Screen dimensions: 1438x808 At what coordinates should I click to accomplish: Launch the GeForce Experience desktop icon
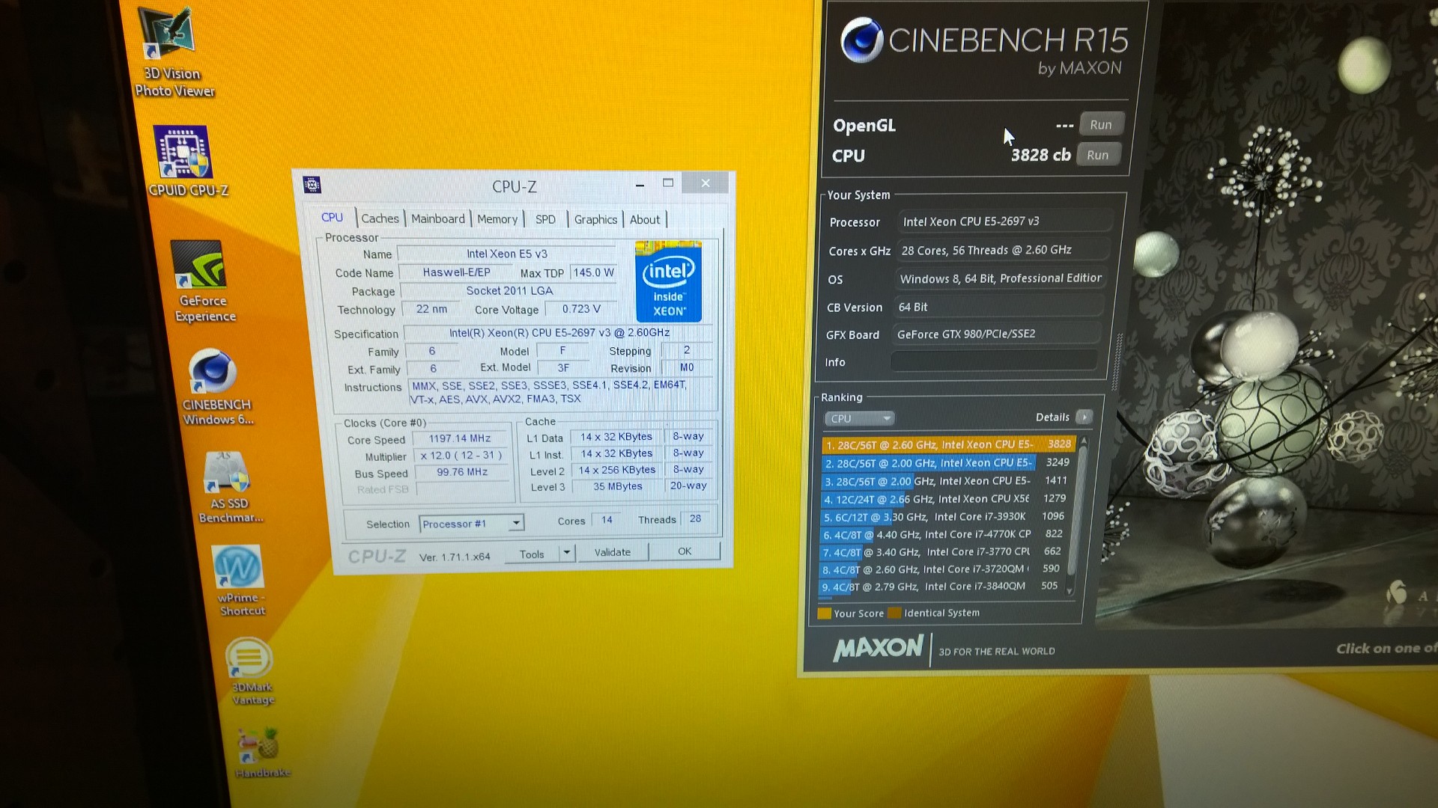(x=202, y=281)
